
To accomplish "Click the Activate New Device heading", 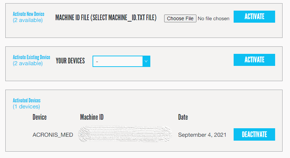I will point(28,14).
